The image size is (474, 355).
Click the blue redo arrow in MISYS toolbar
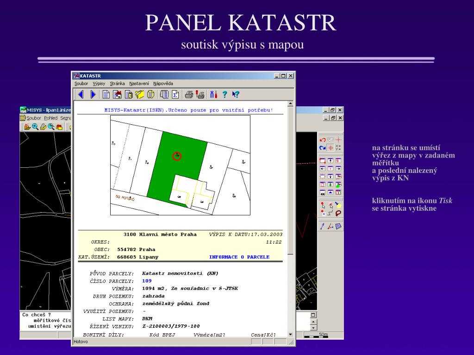click(323, 147)
